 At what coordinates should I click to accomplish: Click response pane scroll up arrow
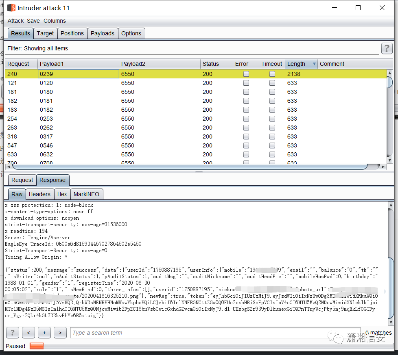(391, 205)
